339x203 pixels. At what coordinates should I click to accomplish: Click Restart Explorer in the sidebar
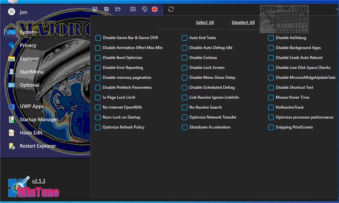(x=38, y=146)
